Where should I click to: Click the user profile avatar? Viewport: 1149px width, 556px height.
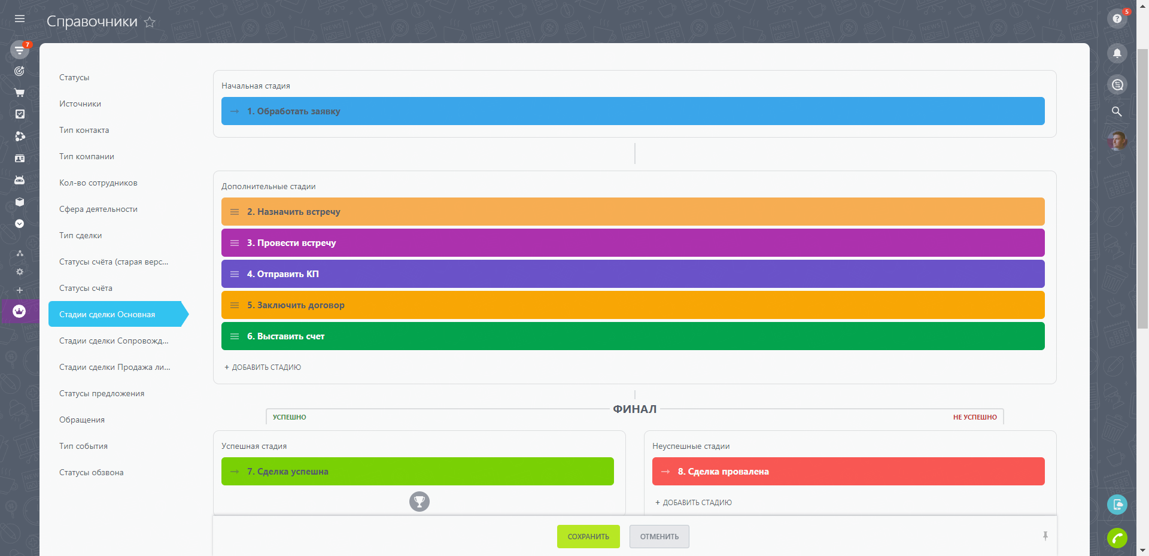coord(1117,141)
